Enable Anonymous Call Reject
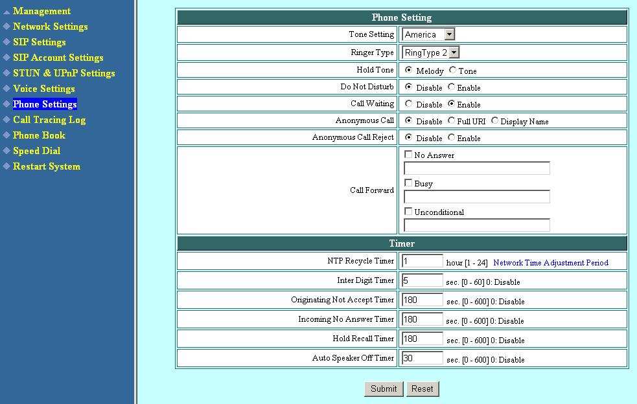The width and height of the screenshot is (637, 404). [x=451, y=137]
